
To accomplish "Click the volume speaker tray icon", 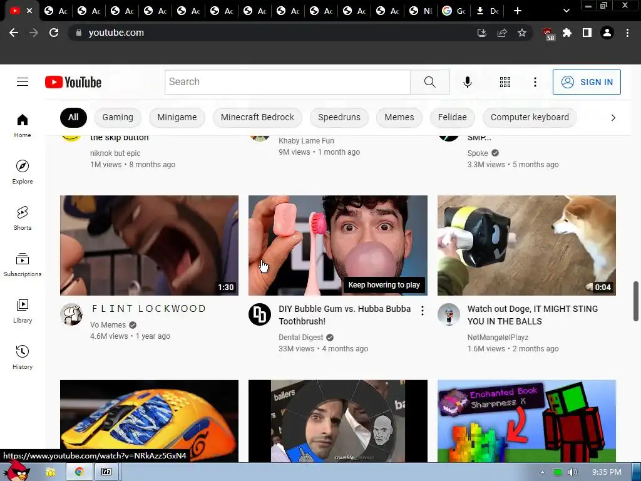I will tap(572, 472).
